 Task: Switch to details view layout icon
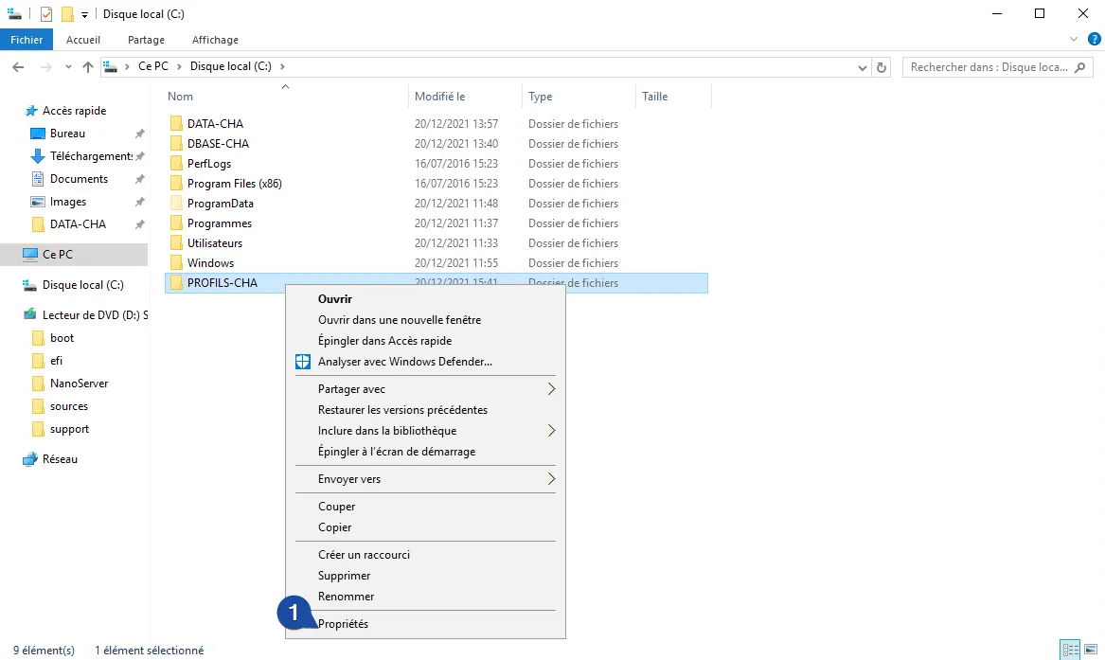1071,650
